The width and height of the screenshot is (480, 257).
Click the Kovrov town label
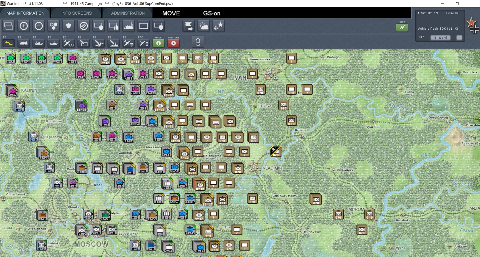[x=300, y=130]
